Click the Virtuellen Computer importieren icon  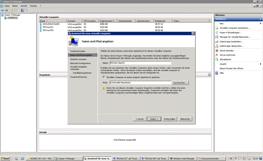pos(217,28)
